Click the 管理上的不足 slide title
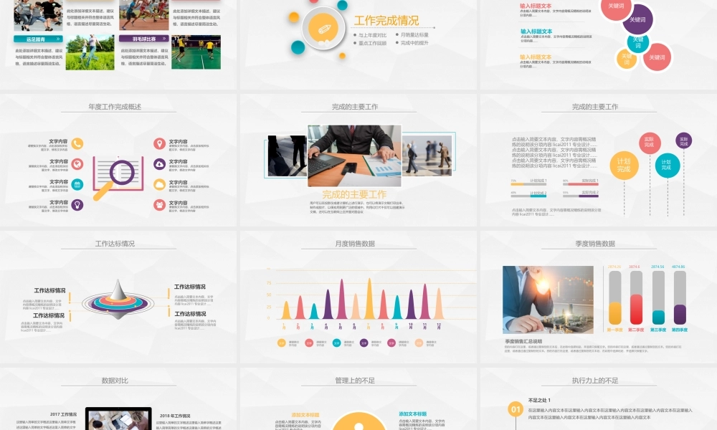This screenshot has width=717, height=430. click(x=355, y=380)
